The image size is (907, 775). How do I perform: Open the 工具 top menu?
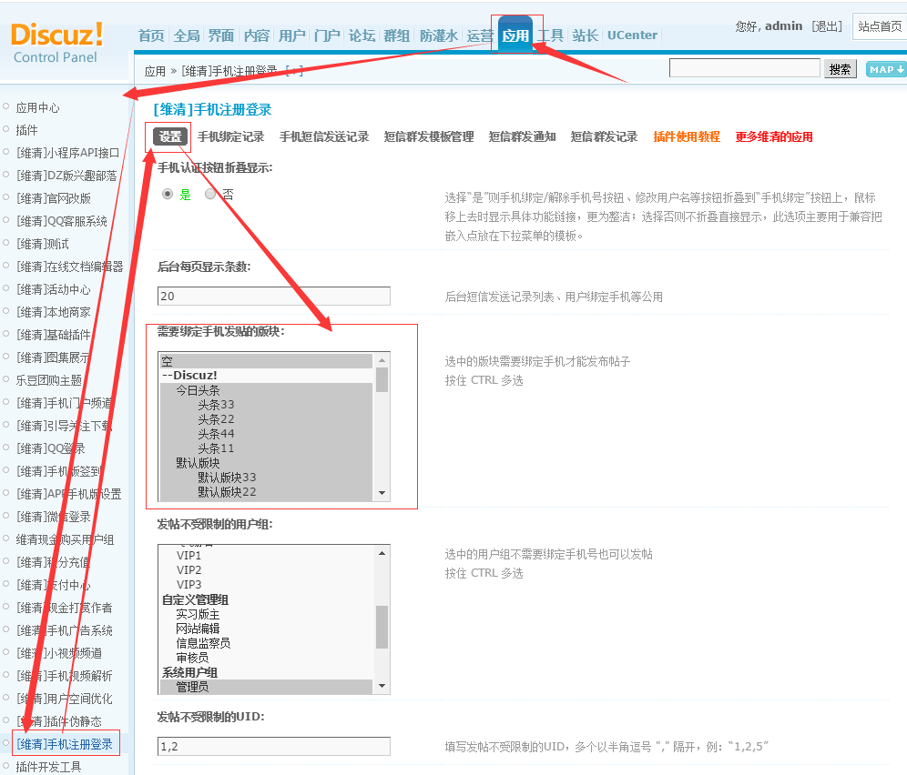coord(550,35)
